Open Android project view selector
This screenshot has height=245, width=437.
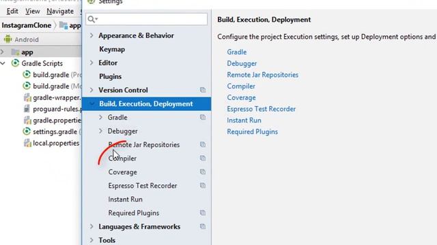coord(27,39)
